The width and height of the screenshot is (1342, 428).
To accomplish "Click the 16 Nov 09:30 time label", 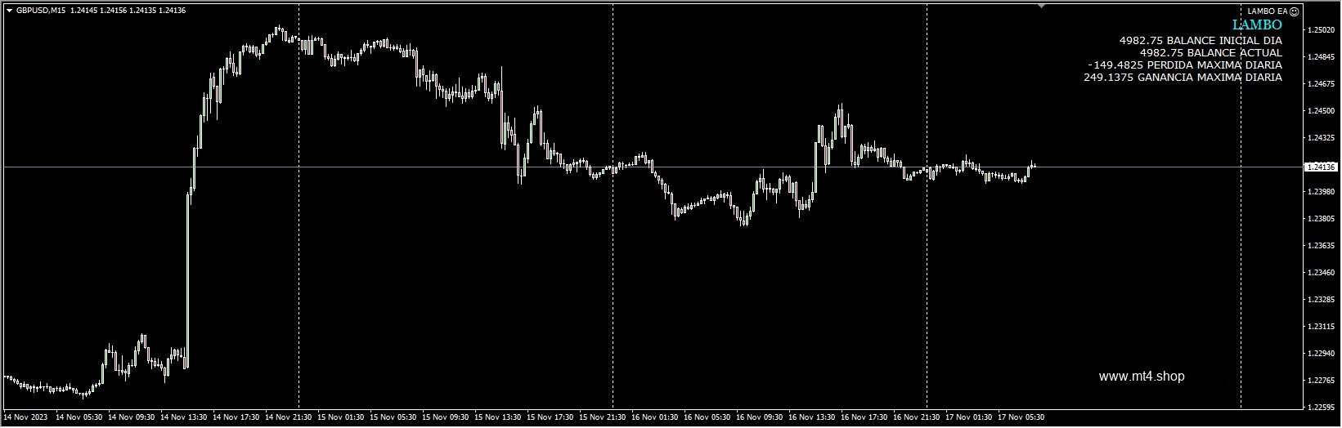I will click(x=759, y=417).
